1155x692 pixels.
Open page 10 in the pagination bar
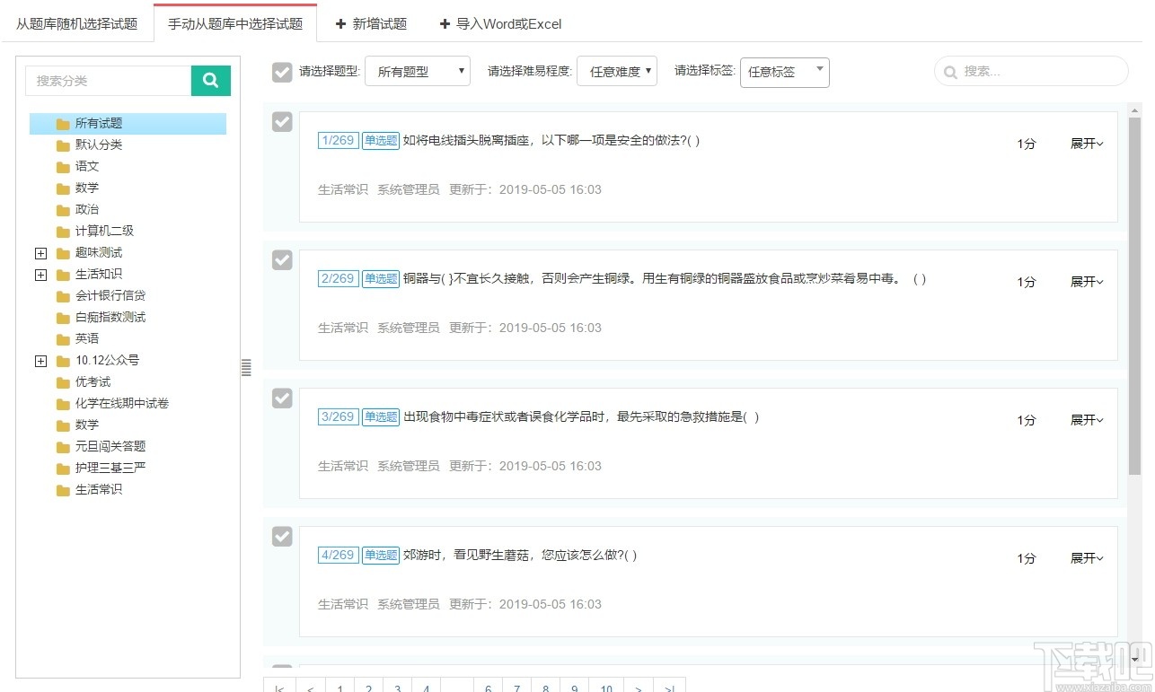(605, 687)
